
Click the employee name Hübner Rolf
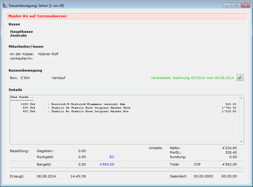pos(48,54)
